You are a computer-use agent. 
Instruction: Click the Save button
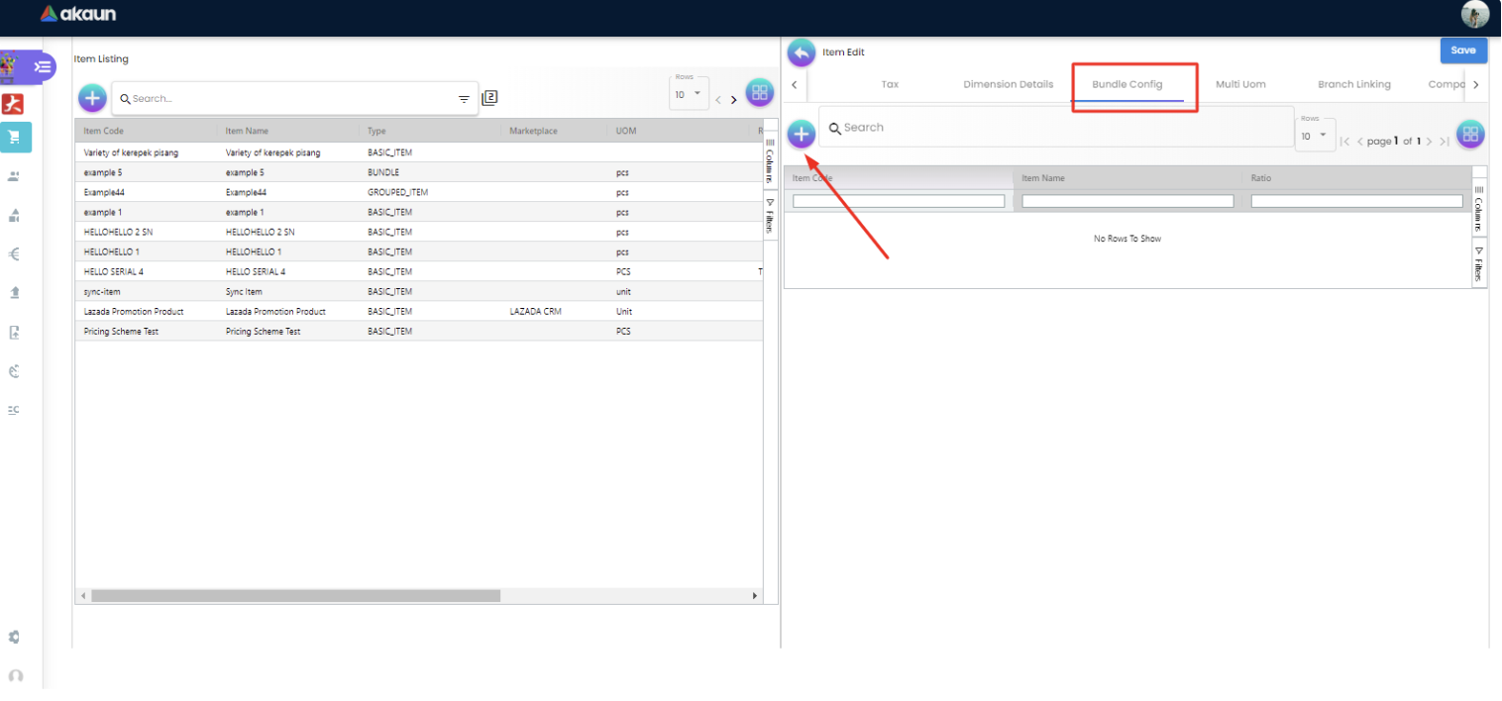(1462, 50)
